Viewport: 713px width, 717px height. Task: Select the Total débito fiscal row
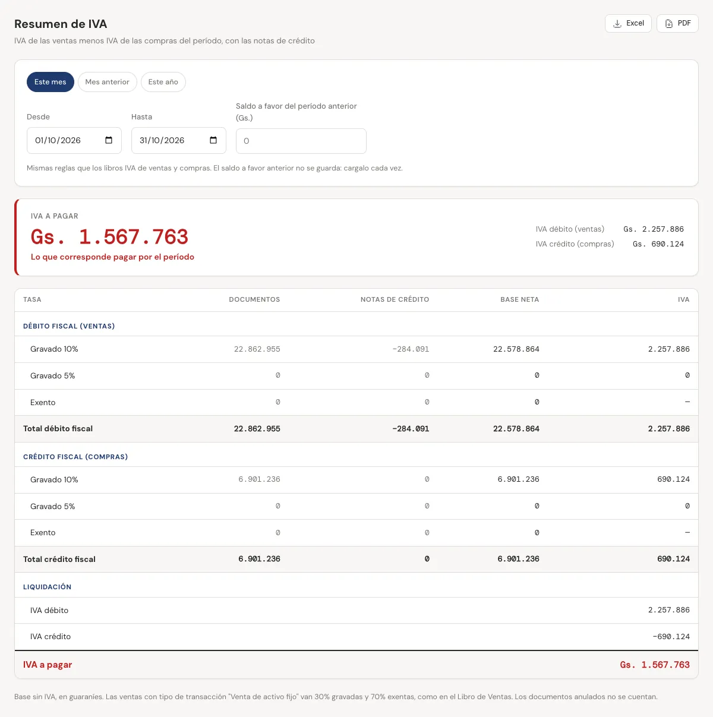click(356, 429)
